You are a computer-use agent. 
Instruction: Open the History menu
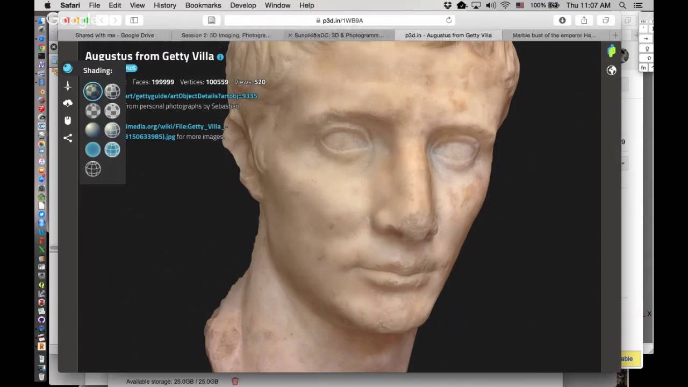pos(165,5)
